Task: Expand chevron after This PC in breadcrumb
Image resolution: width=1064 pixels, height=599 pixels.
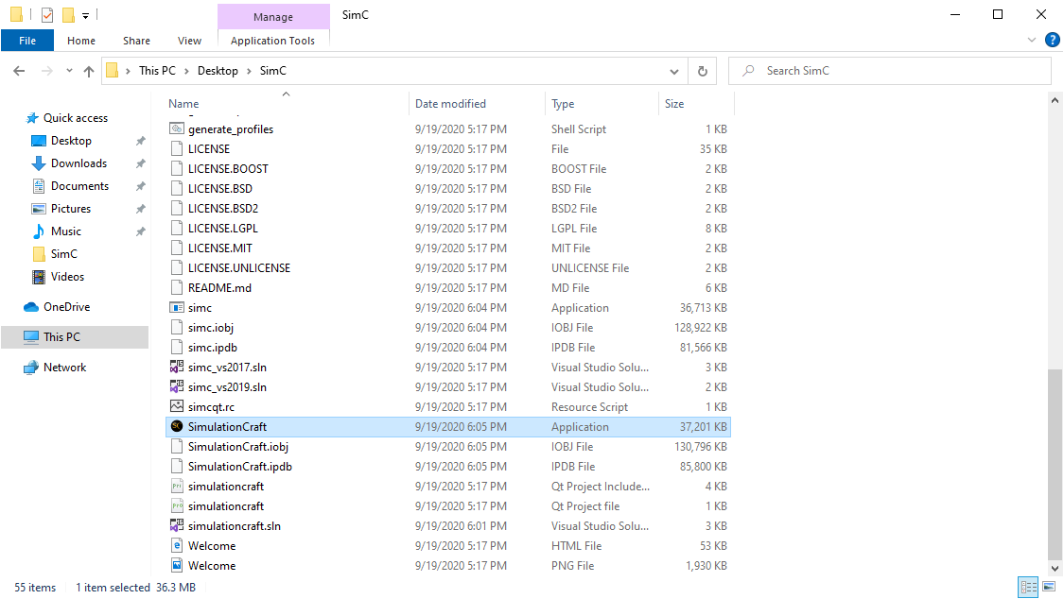Action: tap(186, 71)
